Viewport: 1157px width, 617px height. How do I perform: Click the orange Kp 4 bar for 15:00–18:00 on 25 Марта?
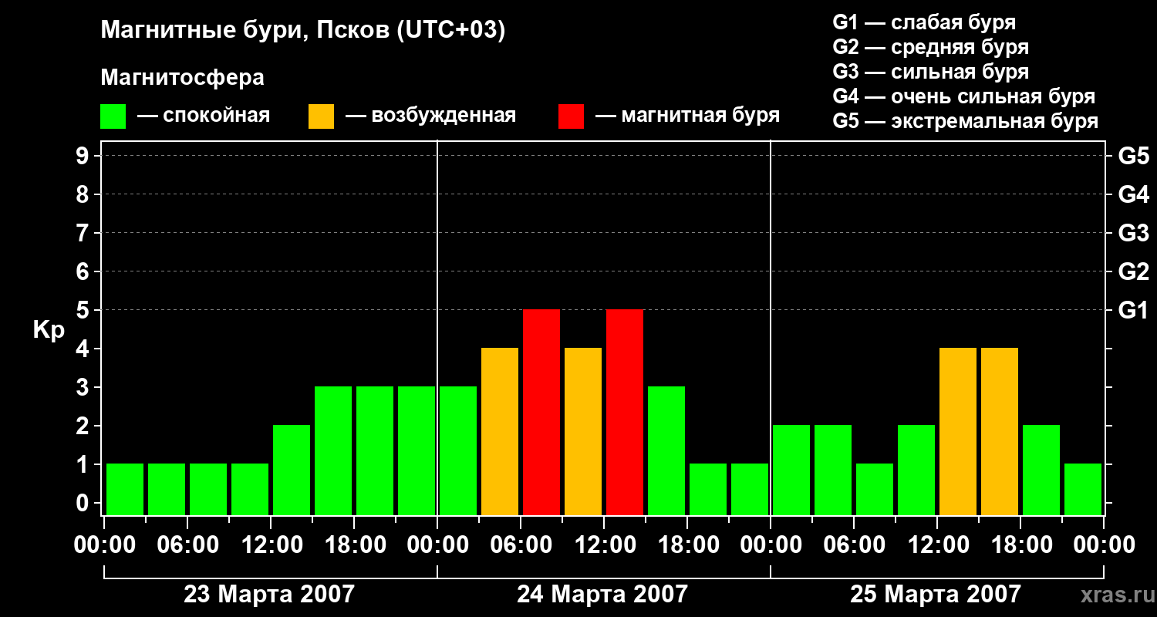click(1000, 431)
